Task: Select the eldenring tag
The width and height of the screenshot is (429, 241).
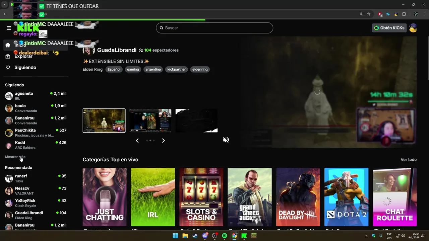Action: (200, 69)
